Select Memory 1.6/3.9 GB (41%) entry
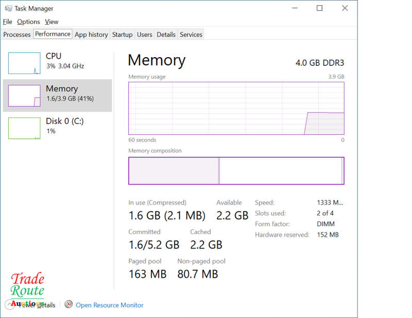Screen dimensions: 412x318 (57, 96)
